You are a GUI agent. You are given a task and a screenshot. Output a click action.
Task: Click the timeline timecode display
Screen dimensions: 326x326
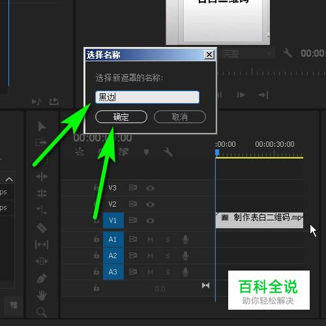[x=102, y=138]
